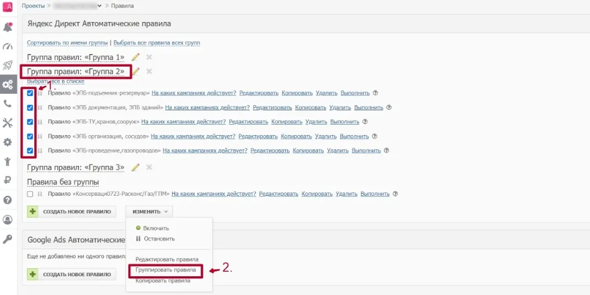590x295 pixels.
Task: Click «Создать новое правило» under Google Ads
Action: coord(71,275)
